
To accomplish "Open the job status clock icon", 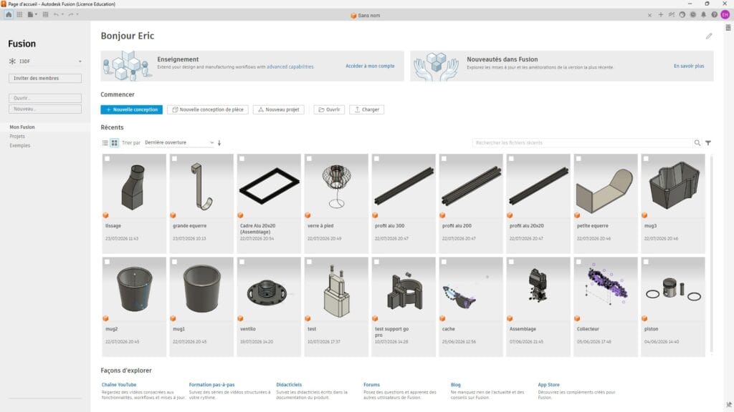I will (x=693, y=15).
